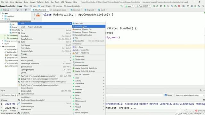Choose C/C++ Source File option
205x115 pixels.
pyautogui.click(x=89, y=50)
